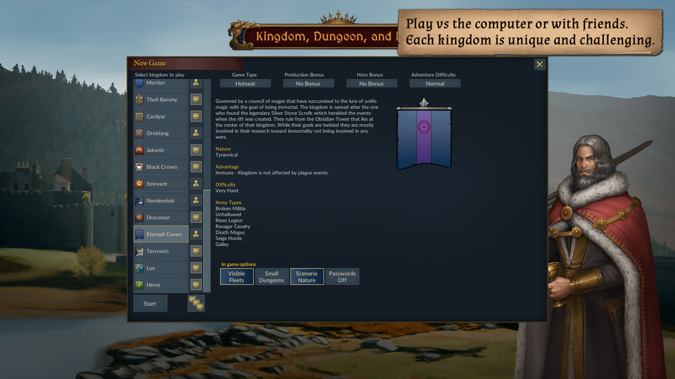675x379 pixels.
Task: Expand the Production Bonus dropdown
Action: 308,83
